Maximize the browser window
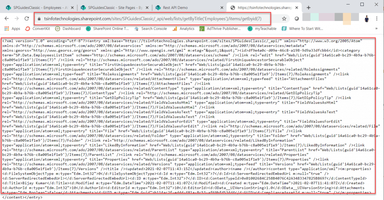Screen dimensions: 384x200 coord(362,4)
